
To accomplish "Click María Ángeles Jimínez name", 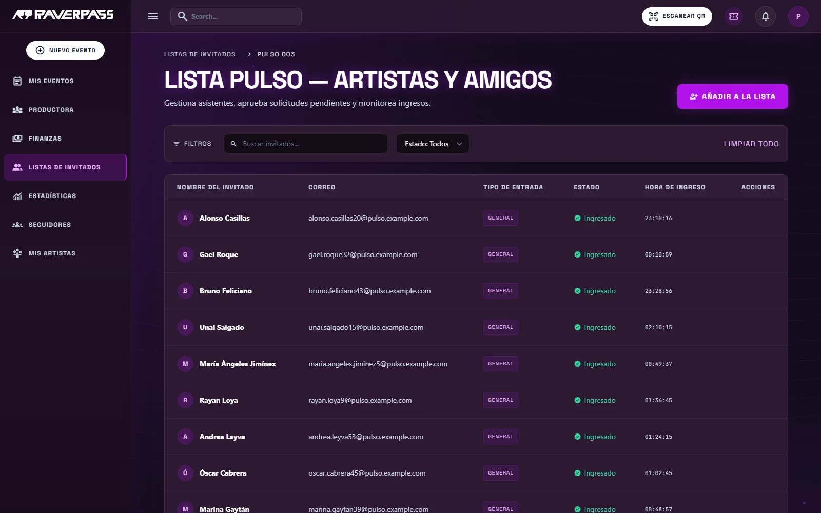I will tap(238, 364).
